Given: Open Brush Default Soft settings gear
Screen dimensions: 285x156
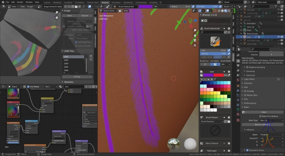Looking at the screenshot, I should (x=229, y=28).
